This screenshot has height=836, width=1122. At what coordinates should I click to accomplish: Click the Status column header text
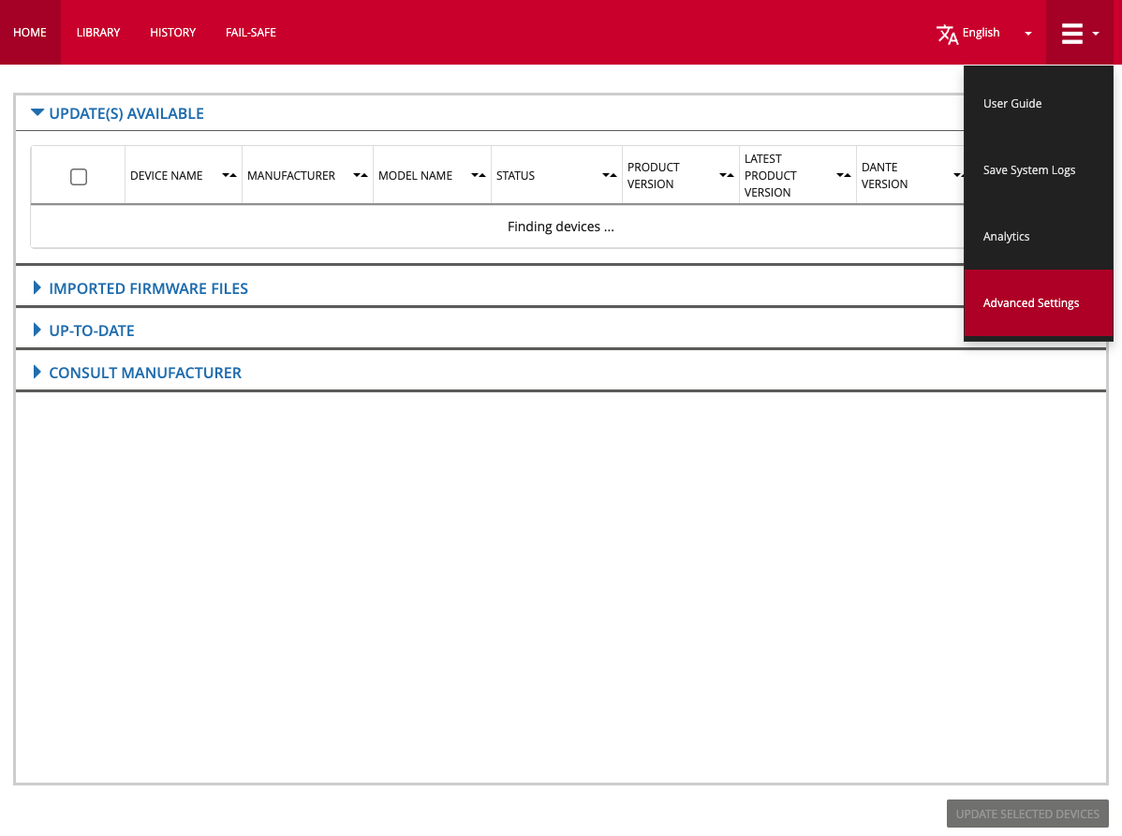(515, 175)
